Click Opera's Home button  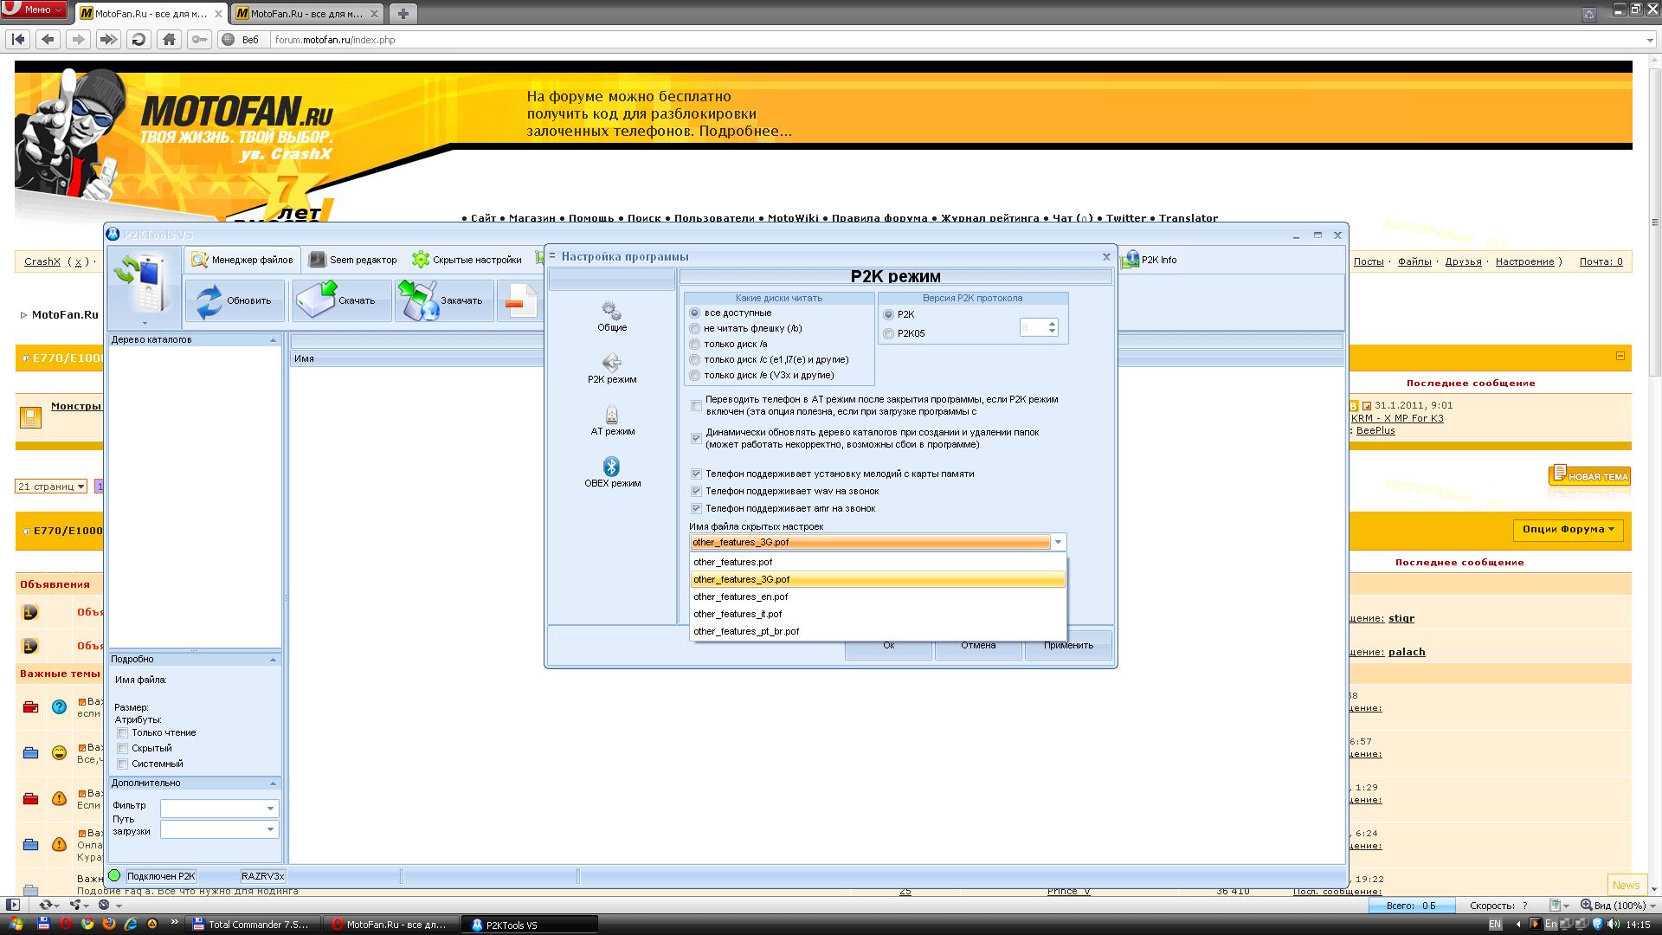pos(169,39)
